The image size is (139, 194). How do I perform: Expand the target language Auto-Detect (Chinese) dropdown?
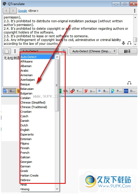93,51
